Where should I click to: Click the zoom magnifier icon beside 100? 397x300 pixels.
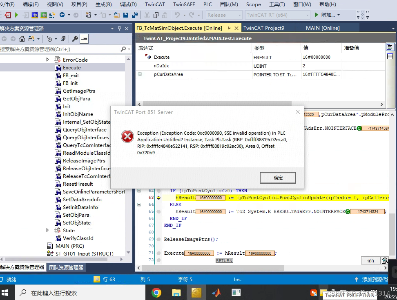click(385, 260)
